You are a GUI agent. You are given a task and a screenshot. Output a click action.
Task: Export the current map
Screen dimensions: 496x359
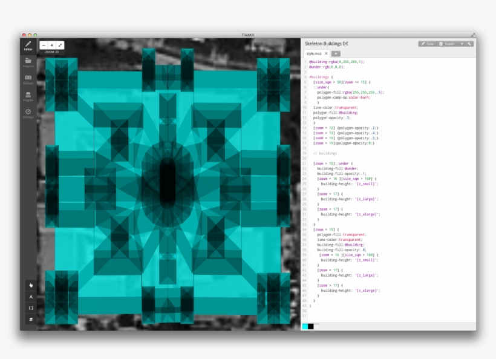tap(449, 44)
